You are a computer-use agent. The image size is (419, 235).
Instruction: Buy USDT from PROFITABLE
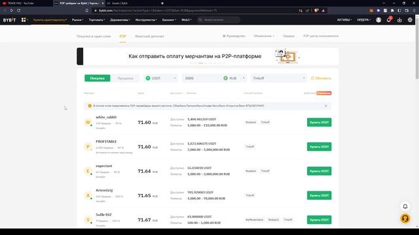[x=319, y=146]
